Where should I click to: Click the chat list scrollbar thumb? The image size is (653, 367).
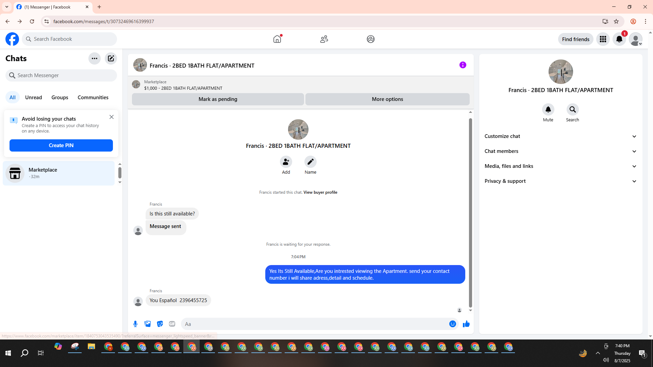(120, 173)
